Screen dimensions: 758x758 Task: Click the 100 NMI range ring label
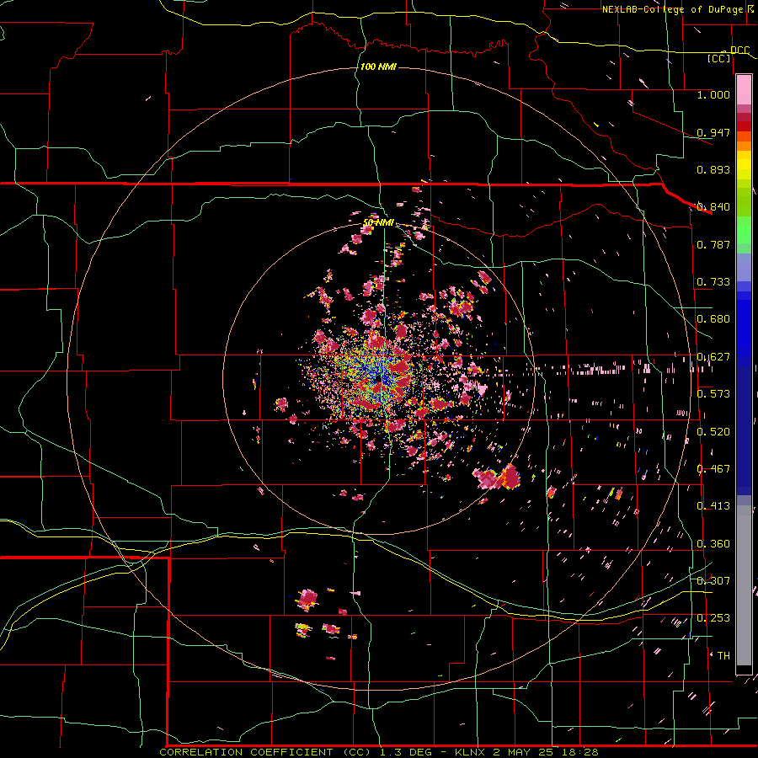(378, 67)
